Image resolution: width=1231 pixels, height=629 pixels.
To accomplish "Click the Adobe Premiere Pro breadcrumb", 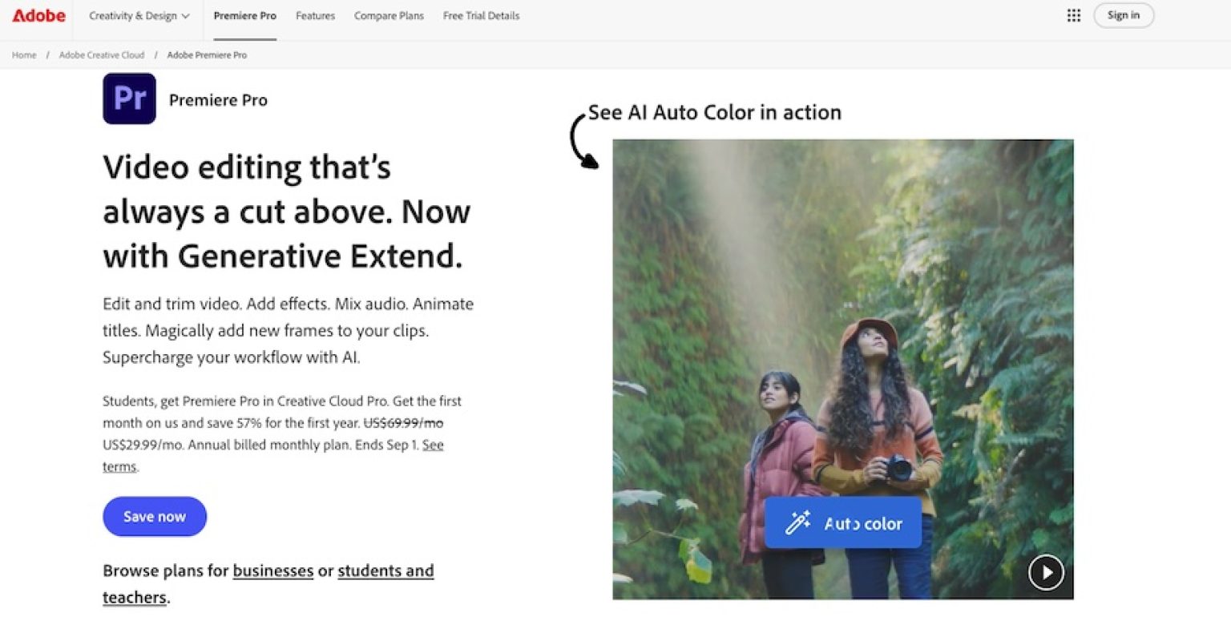I will (207, 55).
